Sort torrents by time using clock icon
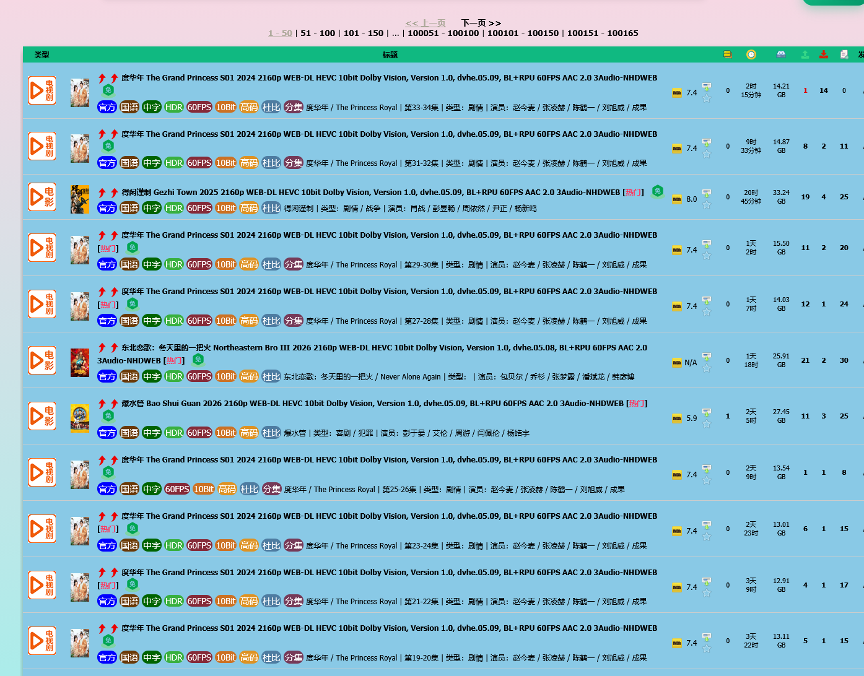Screen dimensions: 864x676 (751, 54)
